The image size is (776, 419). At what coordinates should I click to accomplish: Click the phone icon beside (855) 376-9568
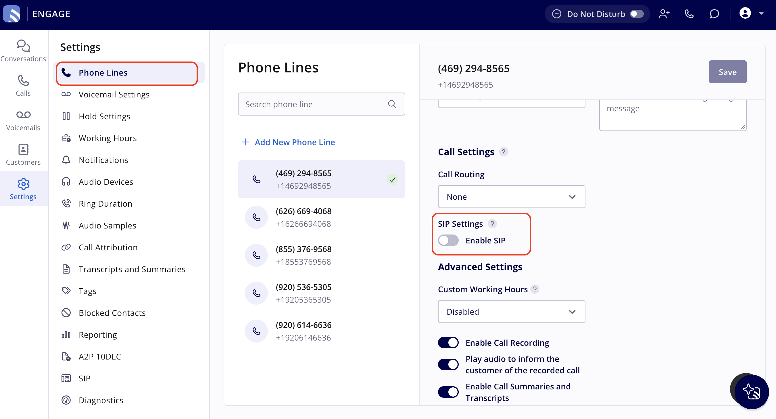pos(256,255)
